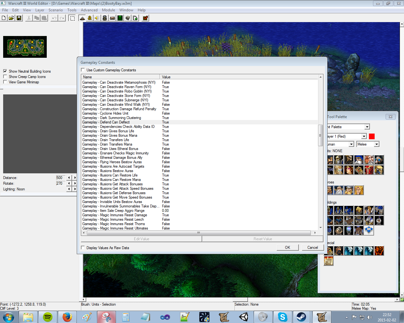Open the Object Manager cube icon
Viewport: 404px width, 323px height.
pos(128,18)
